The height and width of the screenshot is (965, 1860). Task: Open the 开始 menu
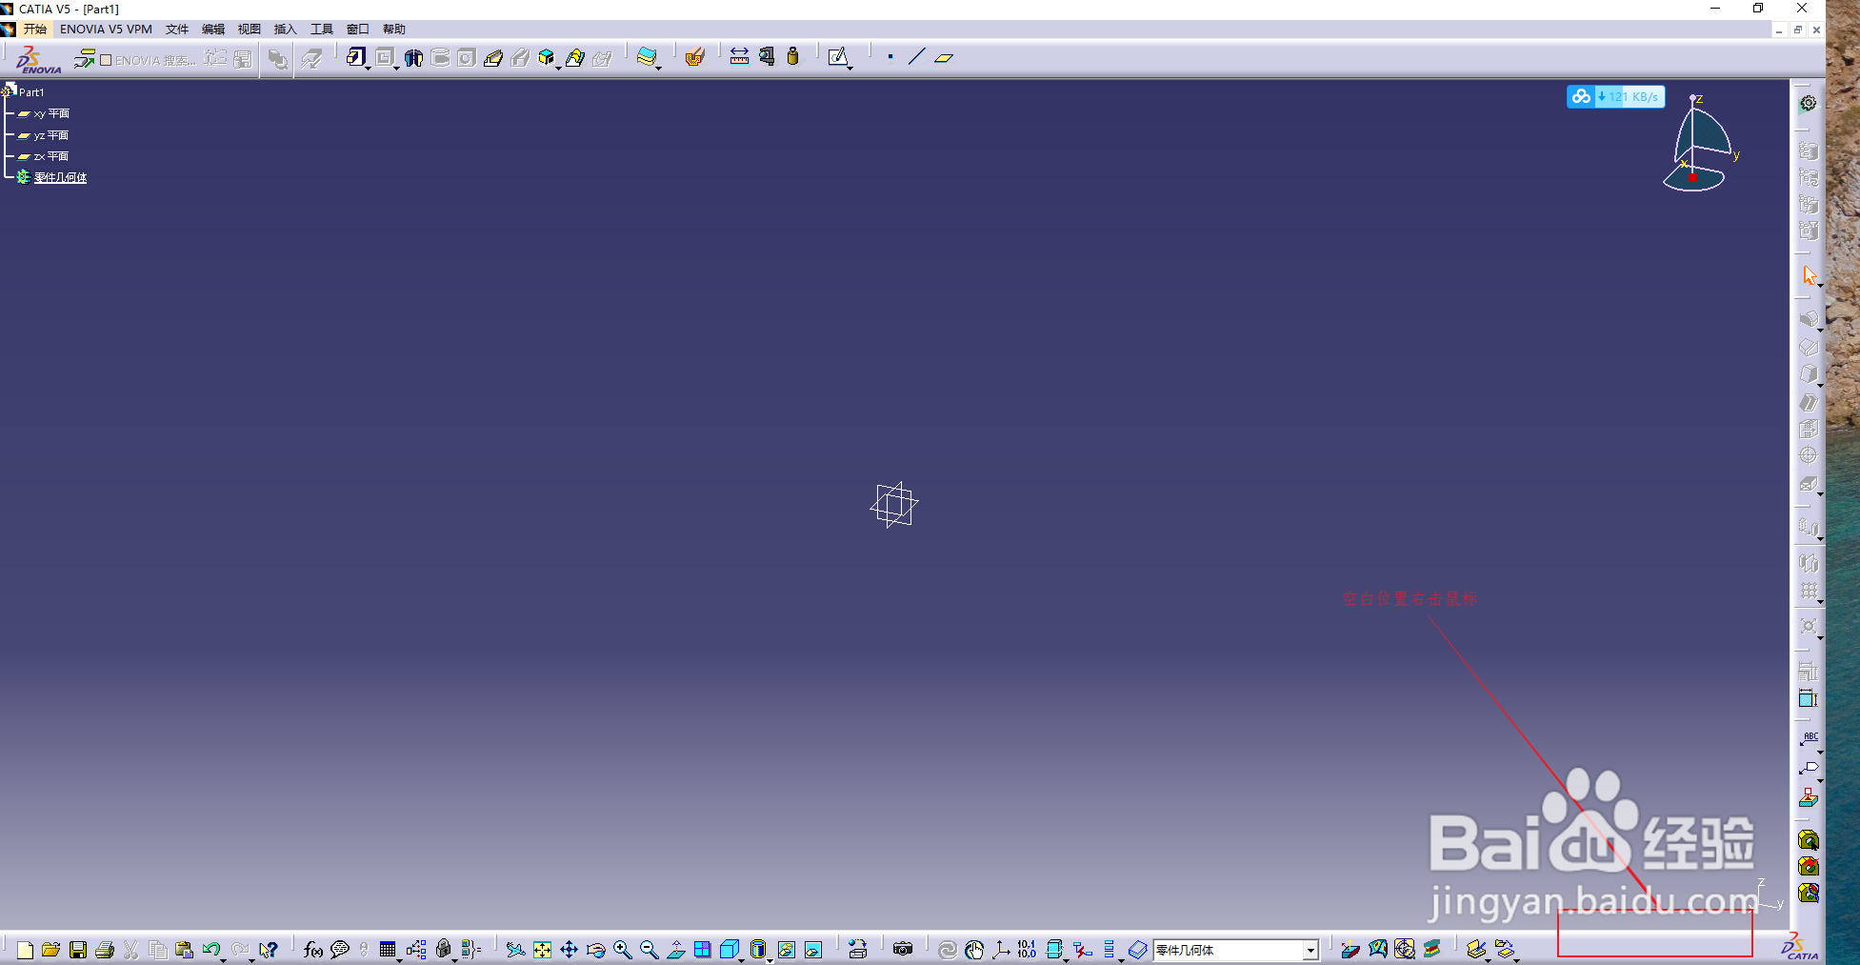pos(35,30)
